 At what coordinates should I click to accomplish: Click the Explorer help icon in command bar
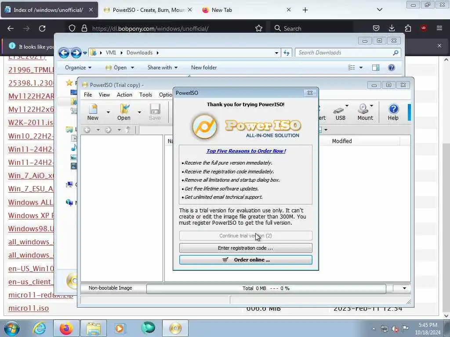pyautogui.click(x=391, y=68)
